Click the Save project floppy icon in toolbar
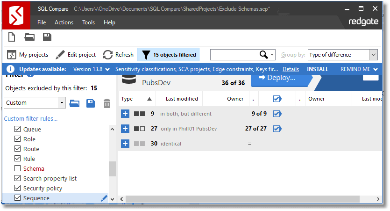The height and width of the screenshot is (211, 390). (x=47, y=37)
